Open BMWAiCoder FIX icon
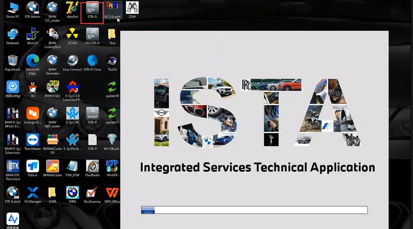 (x=52, y=144)
